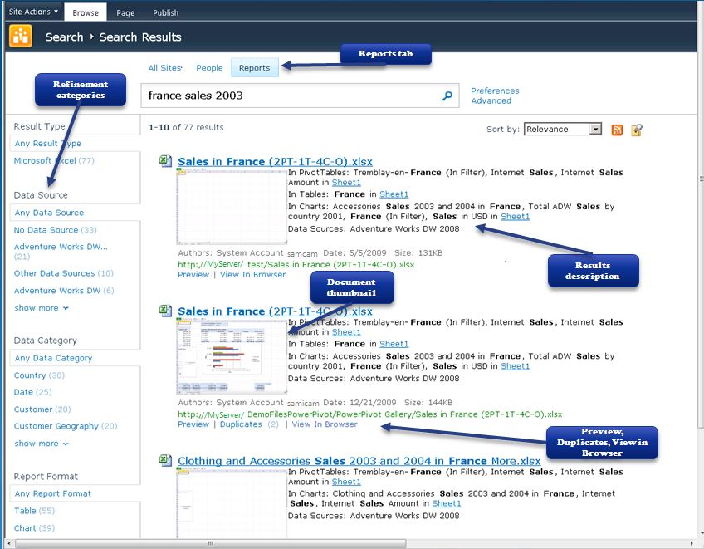Open the RSS feed icon
Screen dimensions: 704x549
click(617, 130)
